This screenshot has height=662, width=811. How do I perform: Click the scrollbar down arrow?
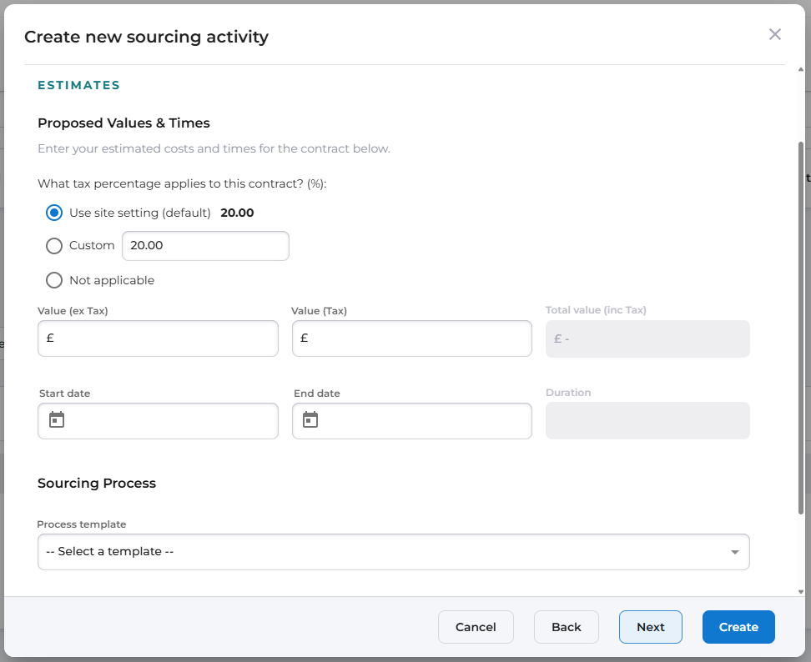(801, 591)
